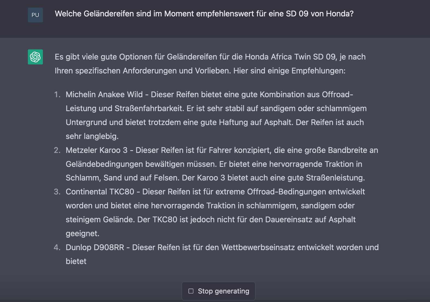Click the 'Continental TKC80' tire name
Viewport: 430px width, 302px height.
(x=100, y=192)
